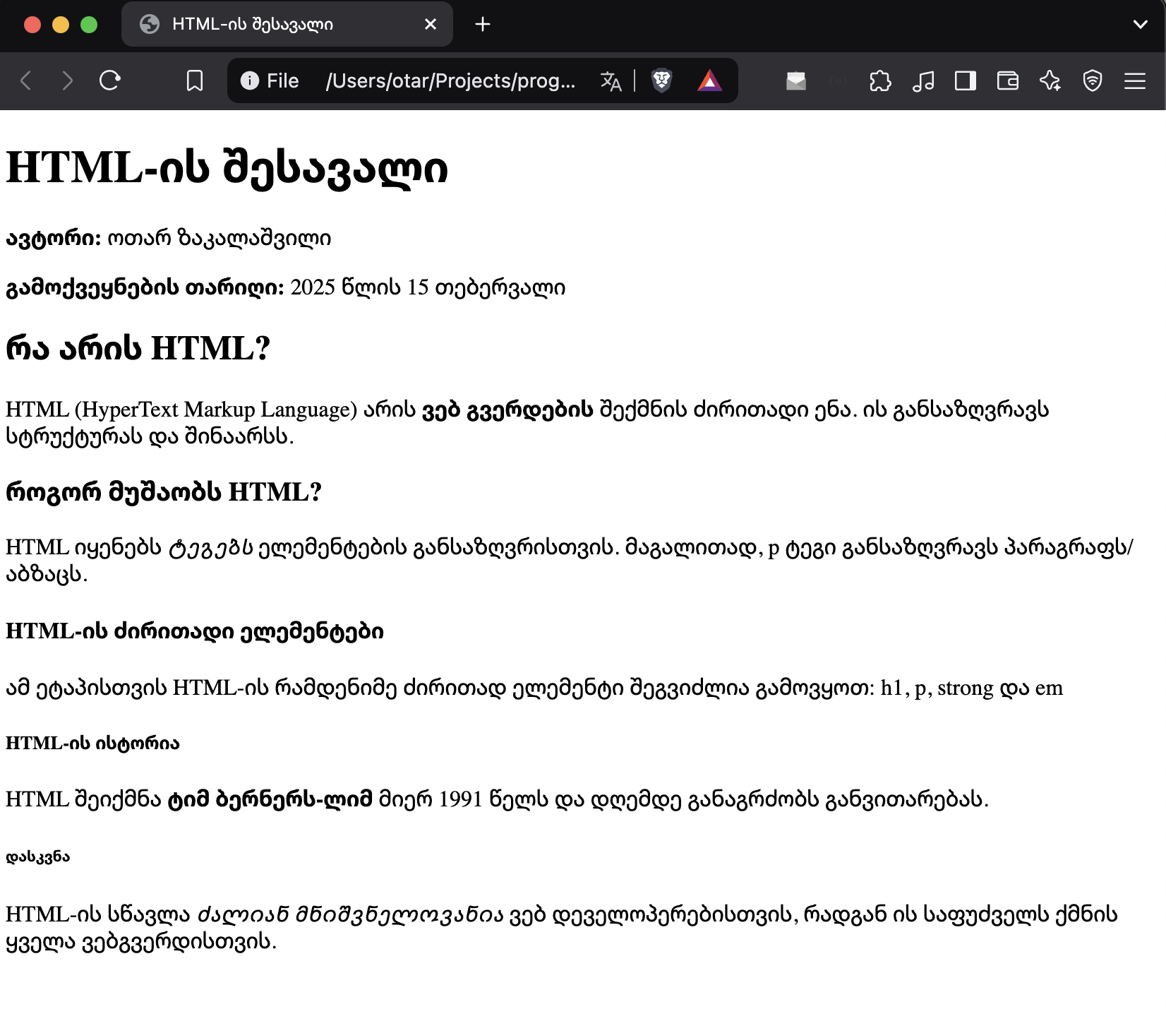Go forward with the forward arrow
1166x1014 pixels.
(x=67, y=80)
